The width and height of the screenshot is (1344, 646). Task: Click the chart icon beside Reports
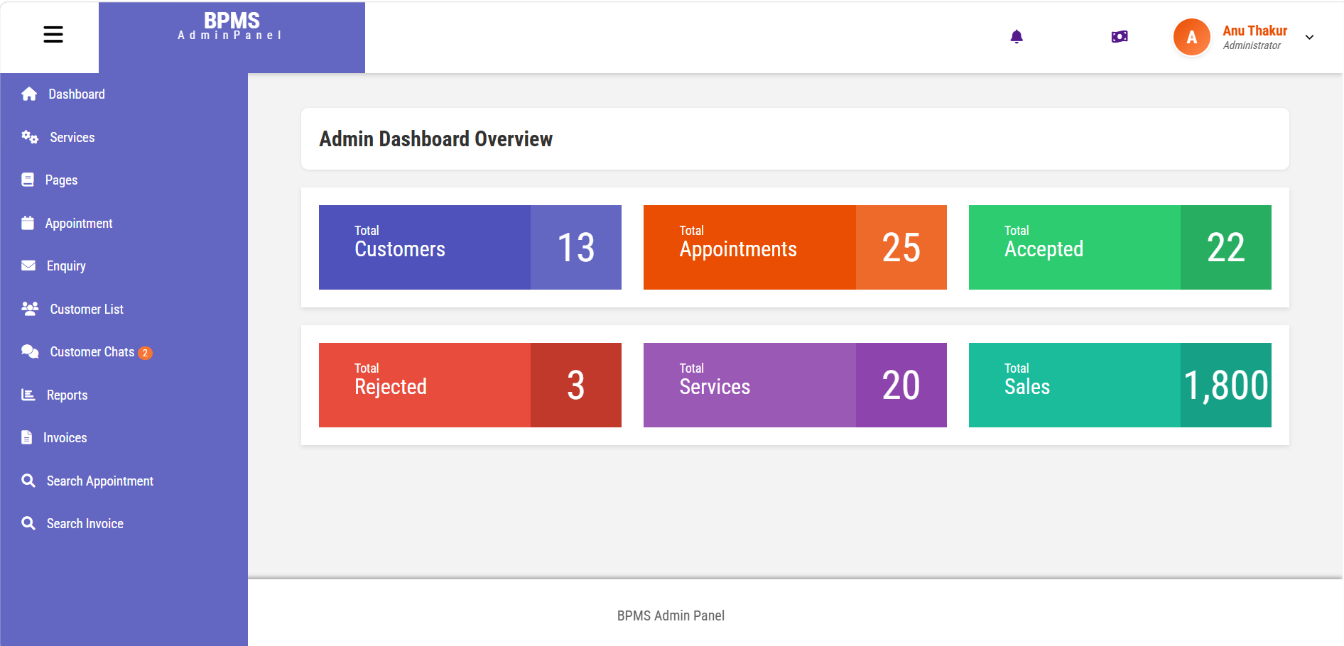pyautogui.click(x=28, y=395)
